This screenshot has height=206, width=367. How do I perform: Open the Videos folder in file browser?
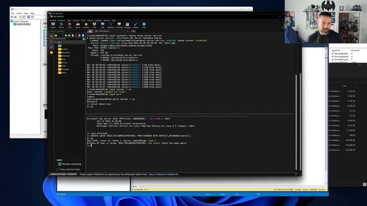pos(63,73)
